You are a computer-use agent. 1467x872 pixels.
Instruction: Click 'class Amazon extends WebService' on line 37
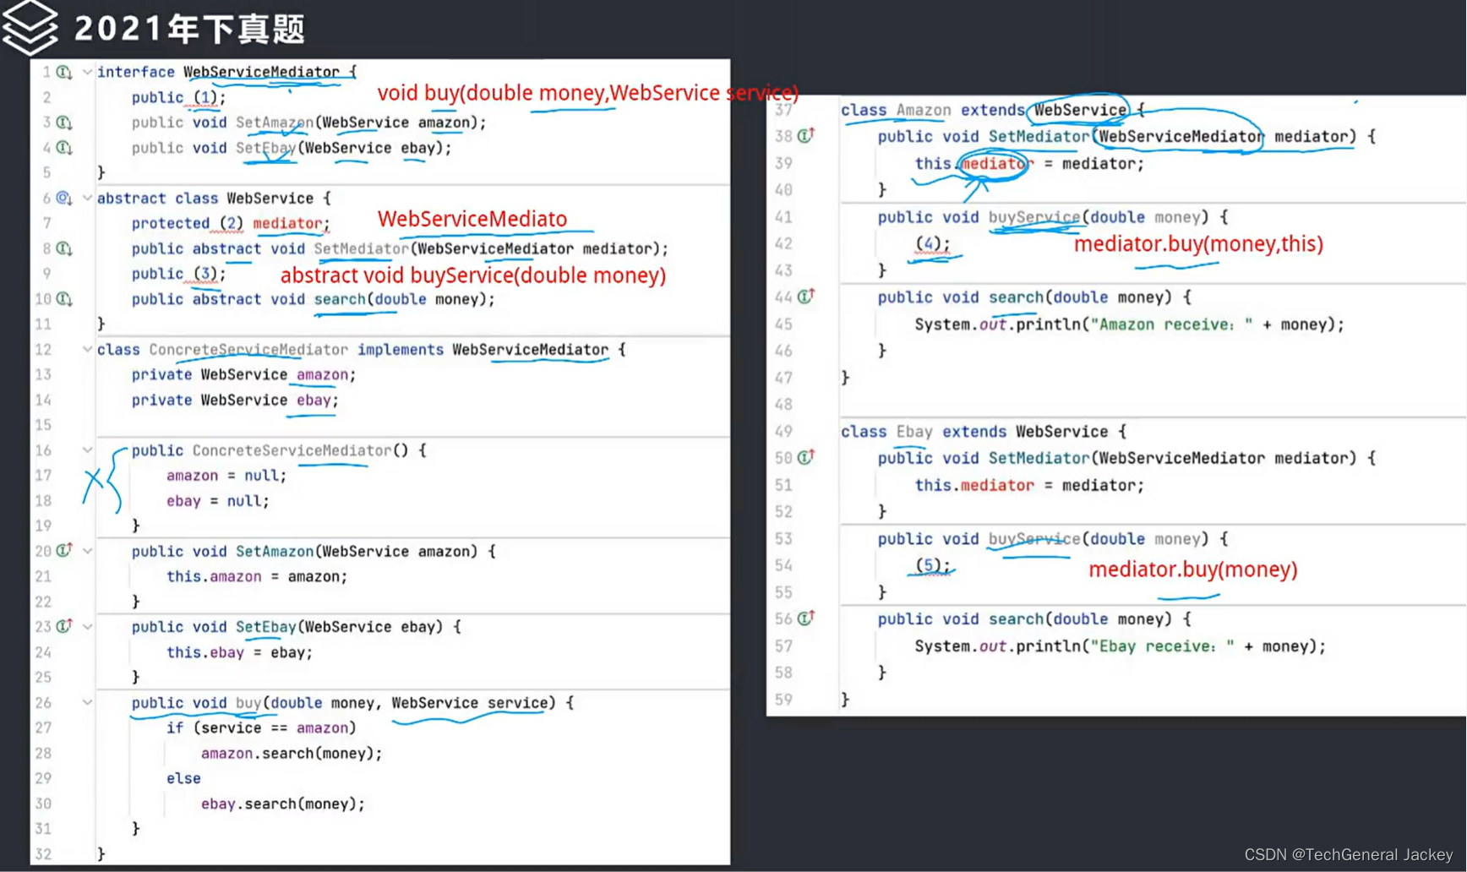(984, 110)
